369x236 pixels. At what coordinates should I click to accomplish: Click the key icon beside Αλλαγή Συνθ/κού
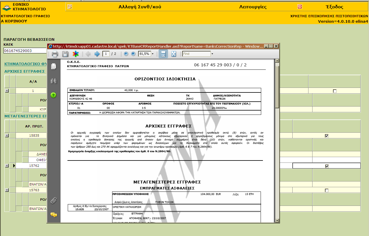coord(69,7)
